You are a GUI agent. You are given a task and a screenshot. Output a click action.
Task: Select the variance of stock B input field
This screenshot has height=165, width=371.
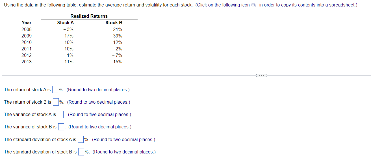pyautogui.click(x=61, y=127)
